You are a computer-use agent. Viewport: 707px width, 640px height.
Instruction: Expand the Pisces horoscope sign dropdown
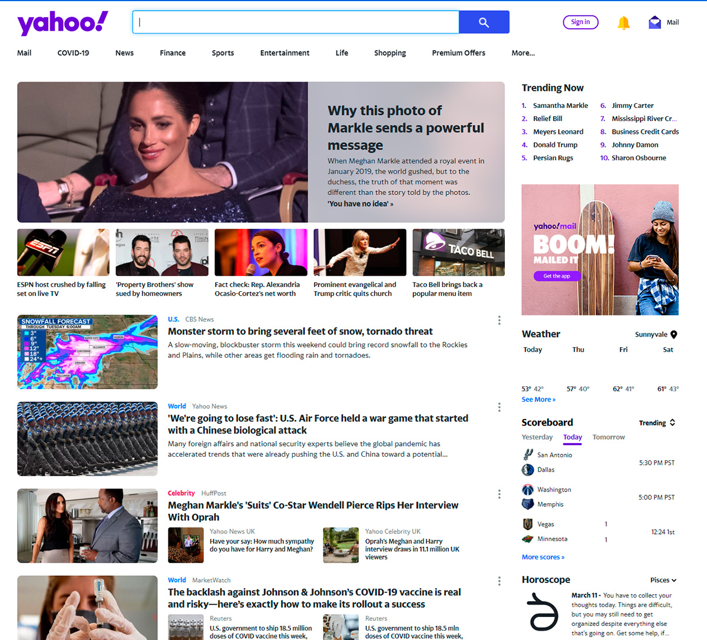pos(663,580)
